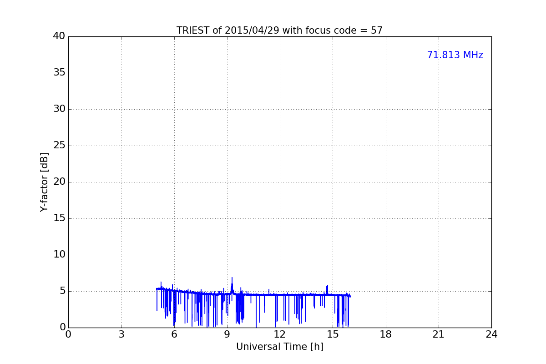Click the x-axis tick label '6'

174,334
